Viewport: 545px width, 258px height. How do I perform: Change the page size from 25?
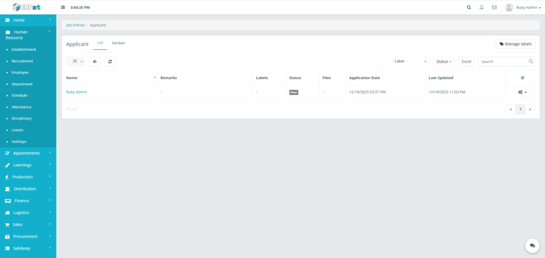point(76,62)
